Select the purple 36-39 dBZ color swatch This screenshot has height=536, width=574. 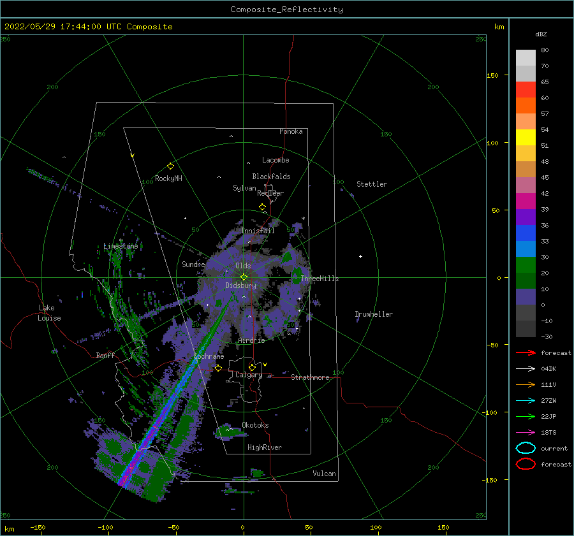tap(526, 217)
